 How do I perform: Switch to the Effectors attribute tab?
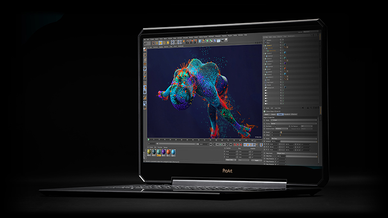tap(294, 114)
